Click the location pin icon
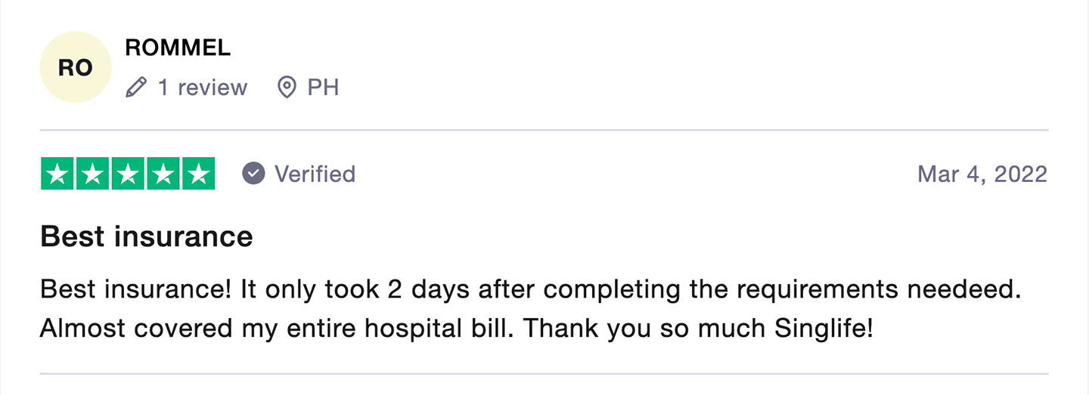 287,88
